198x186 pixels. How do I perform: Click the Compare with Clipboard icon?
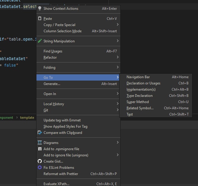click(x=40, y=133)
